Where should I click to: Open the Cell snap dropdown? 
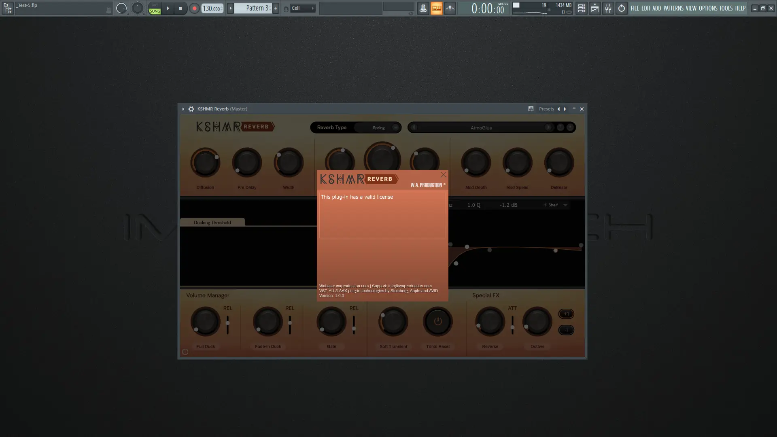point(302,8)
